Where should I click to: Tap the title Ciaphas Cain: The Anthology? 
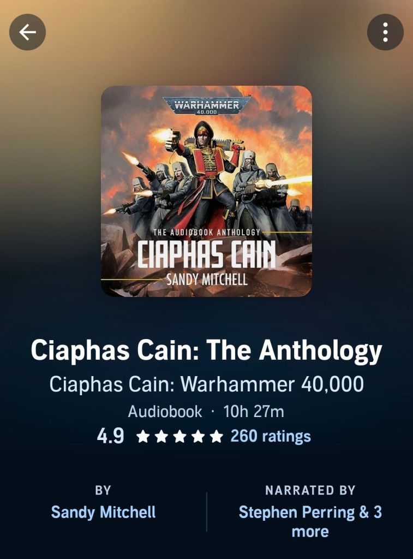(x=206, y=350)
